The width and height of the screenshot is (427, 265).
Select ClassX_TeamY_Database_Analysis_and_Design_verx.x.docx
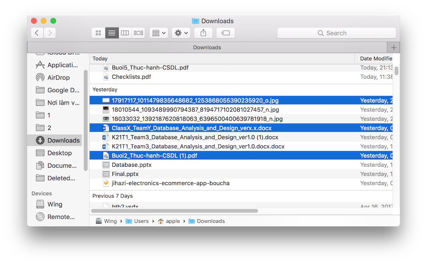click(241, 128)
